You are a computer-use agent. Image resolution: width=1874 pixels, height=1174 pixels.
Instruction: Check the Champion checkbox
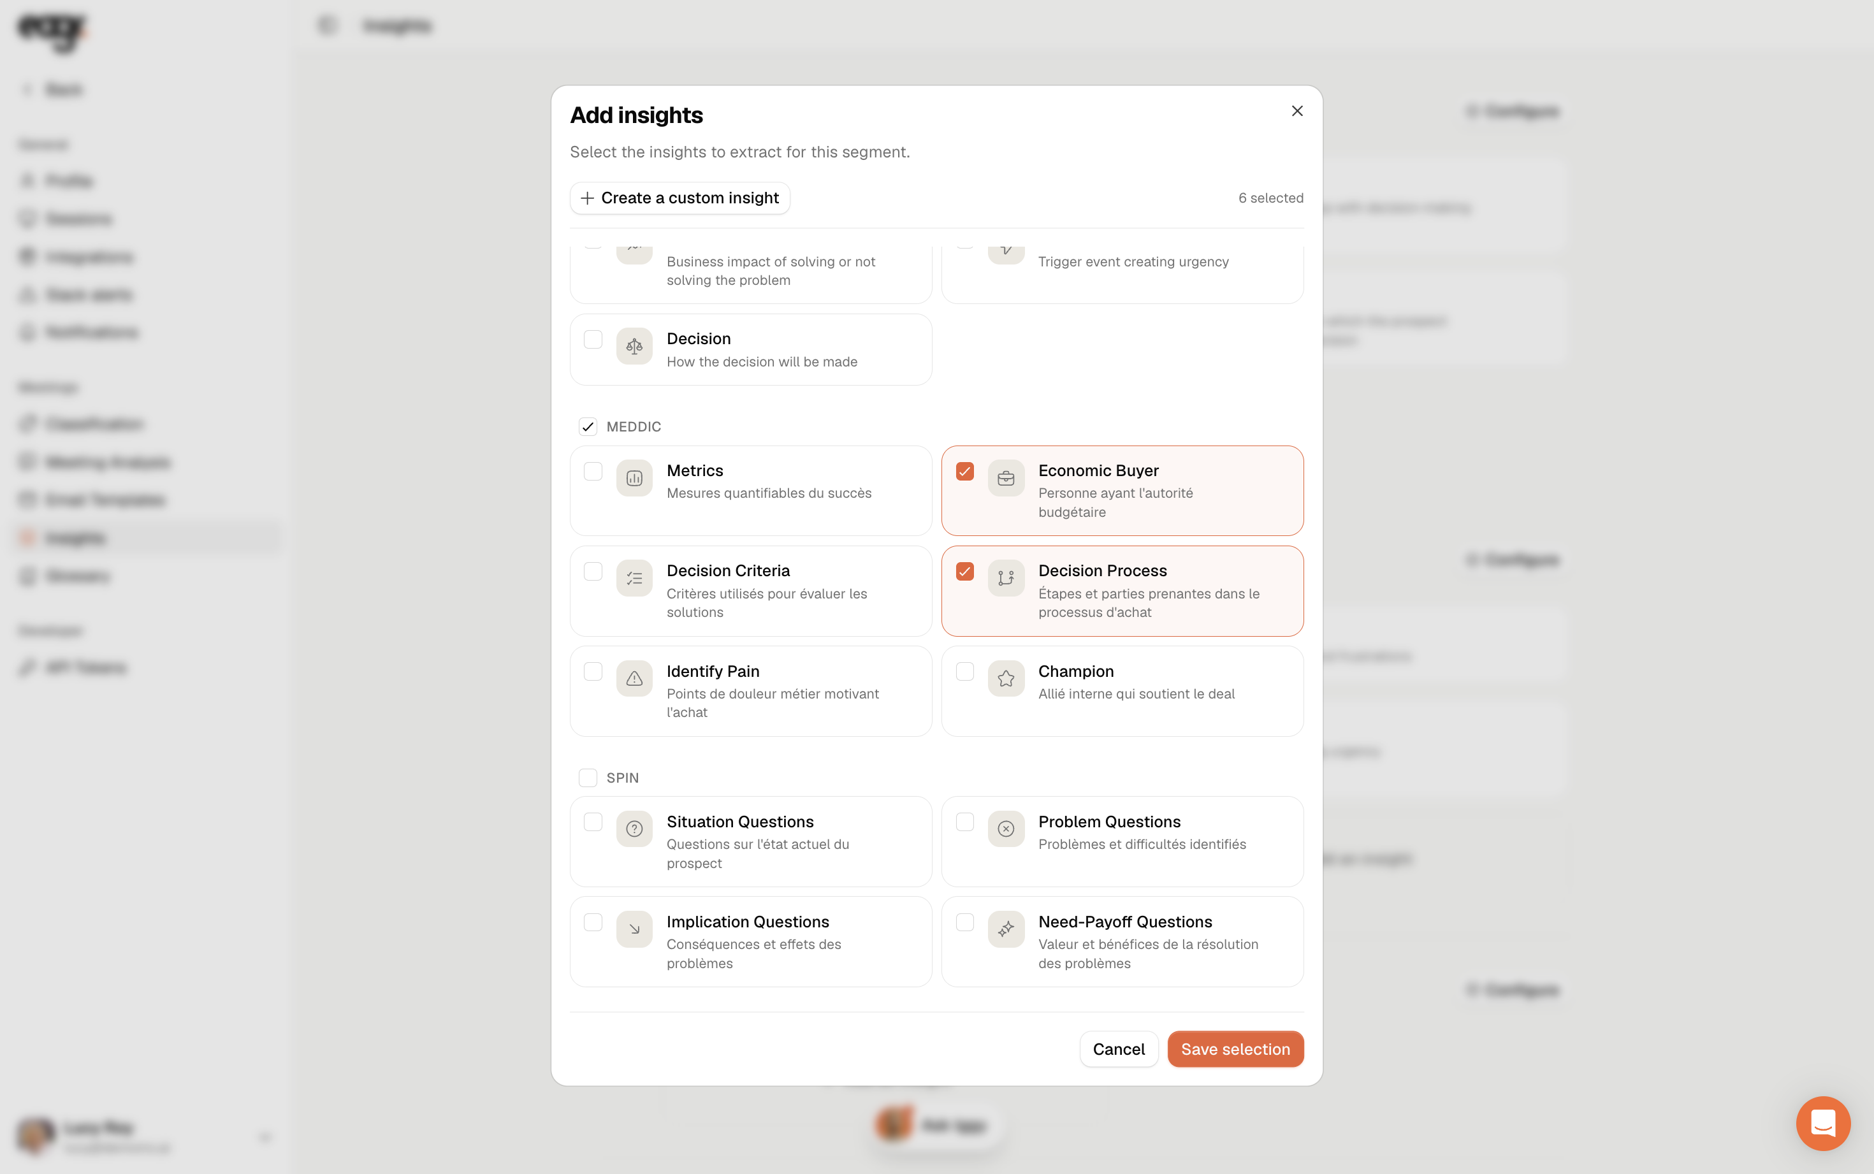coord(965,672)
